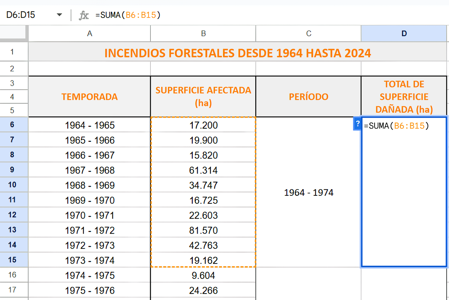Click the TEMPORADA header cell
The height and width of the screenshot is (300, 449).
point(89,97)
